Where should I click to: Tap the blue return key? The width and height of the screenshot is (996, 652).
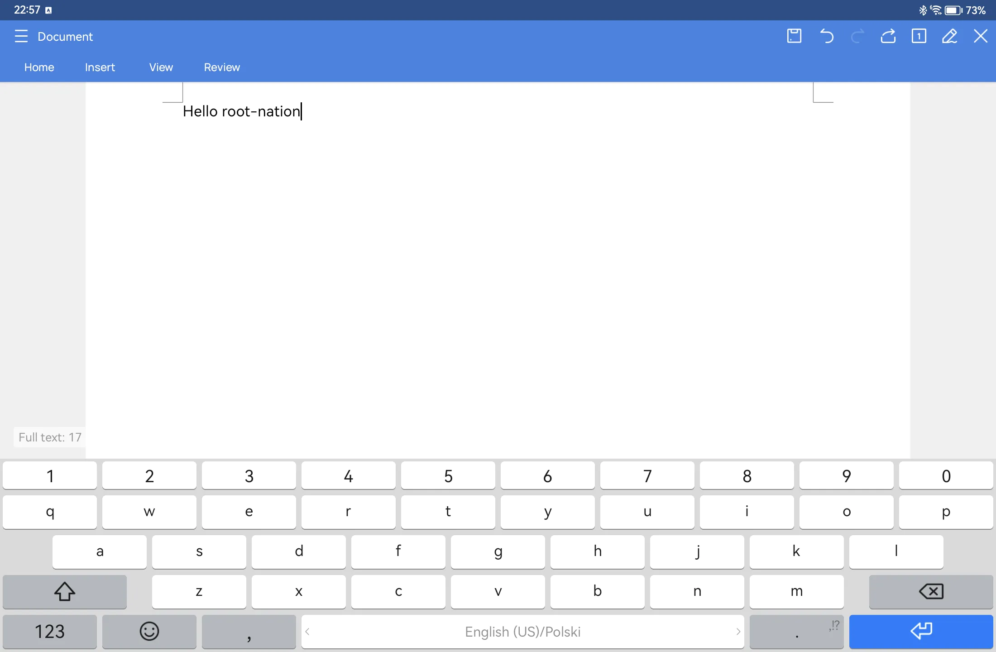[x=921, y=631]
